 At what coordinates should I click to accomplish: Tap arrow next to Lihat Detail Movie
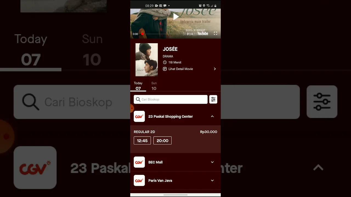pyautogui.click(x=215, y=69)
